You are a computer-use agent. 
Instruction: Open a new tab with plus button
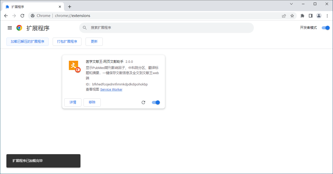[70, 7]
